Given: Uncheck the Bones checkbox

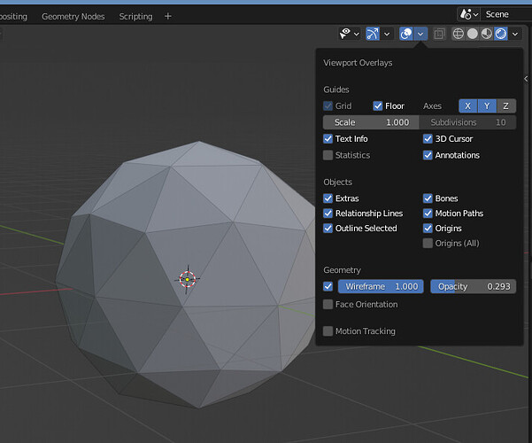Looking at the screenshot, I should click(428, 198).
